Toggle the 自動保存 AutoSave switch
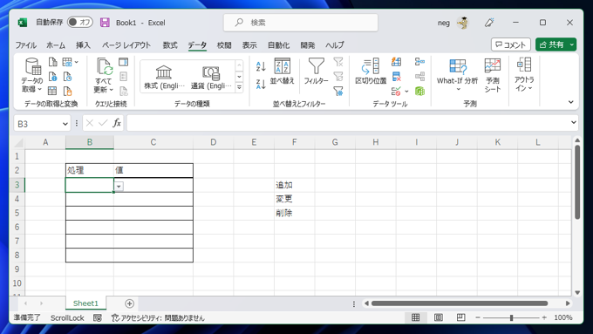 (80, 22)
